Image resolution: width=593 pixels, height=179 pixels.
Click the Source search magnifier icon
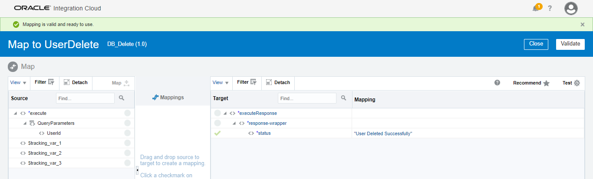click(x=122, y=98)
